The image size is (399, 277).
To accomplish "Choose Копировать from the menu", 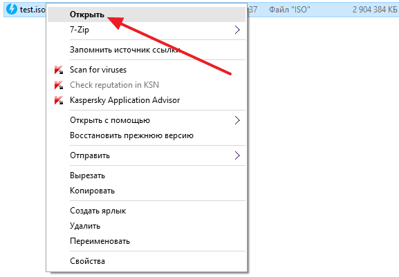I will point(147,191).
